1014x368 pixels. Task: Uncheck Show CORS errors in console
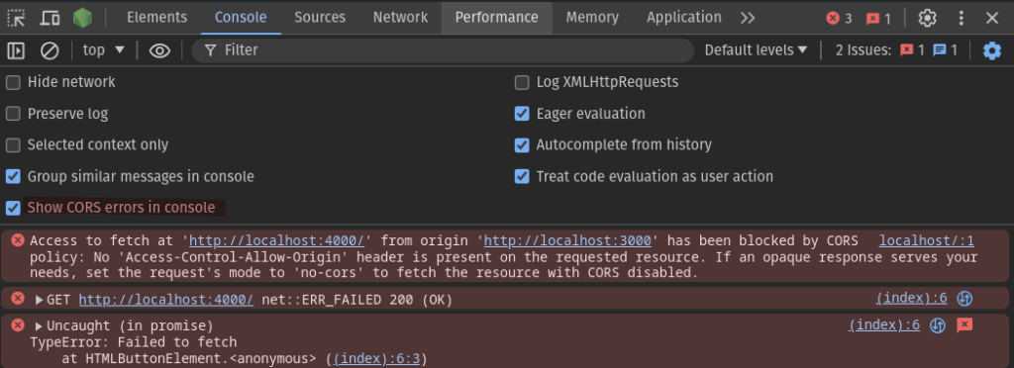pos(13,208)
